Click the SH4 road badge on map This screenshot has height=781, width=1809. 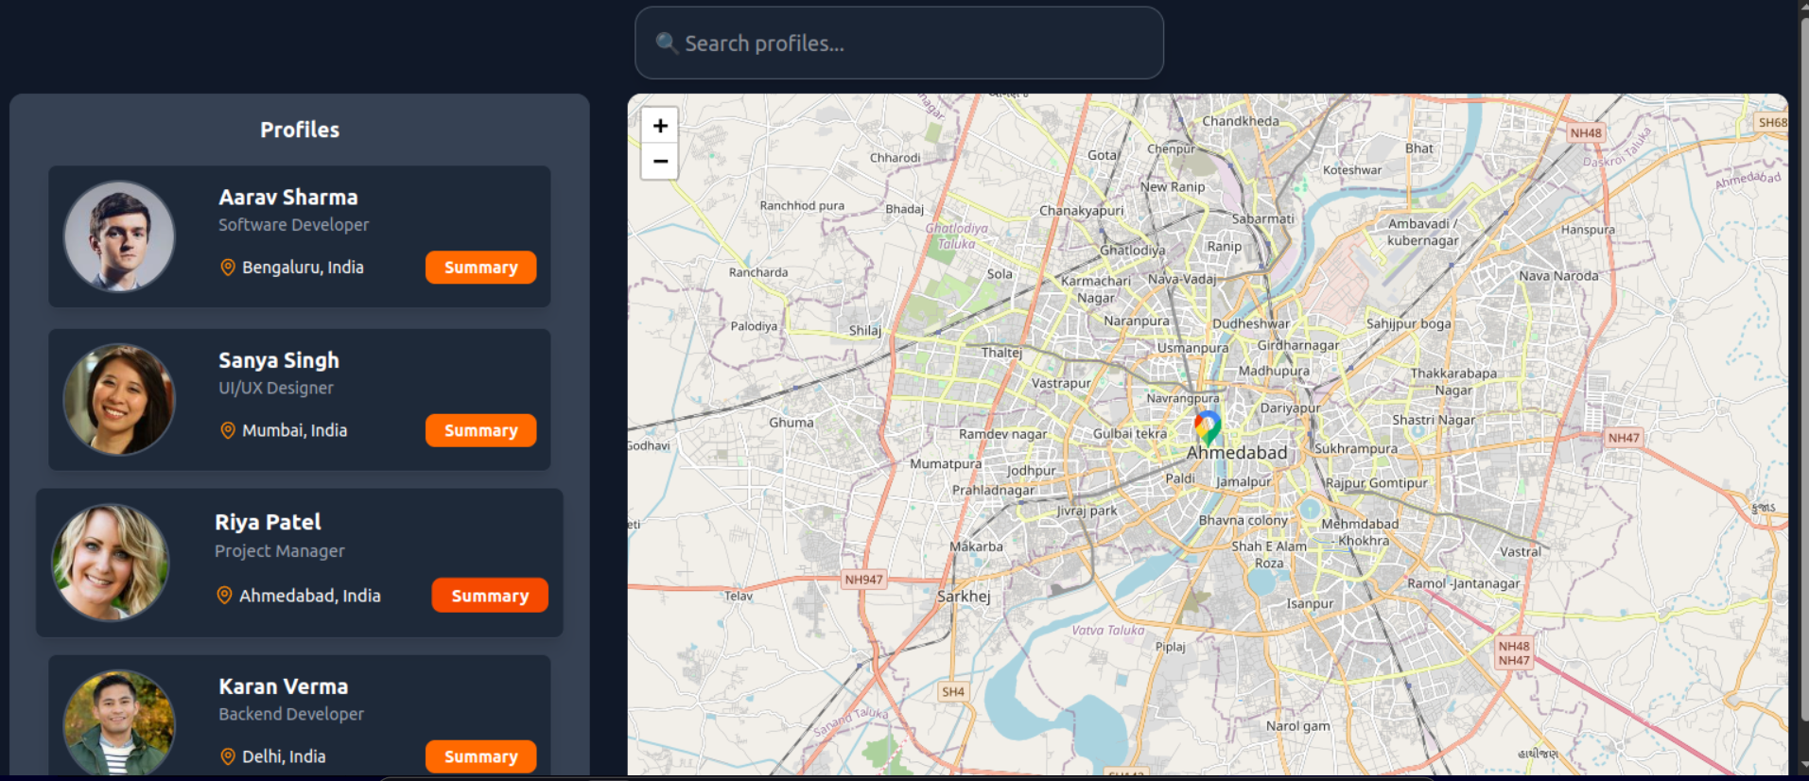click(x=953, y=692)
